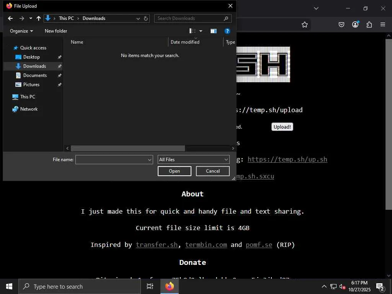Open the 'All Files' file type dropdown
The width and height of the screenshot is (392, 294).
point(193,160)
